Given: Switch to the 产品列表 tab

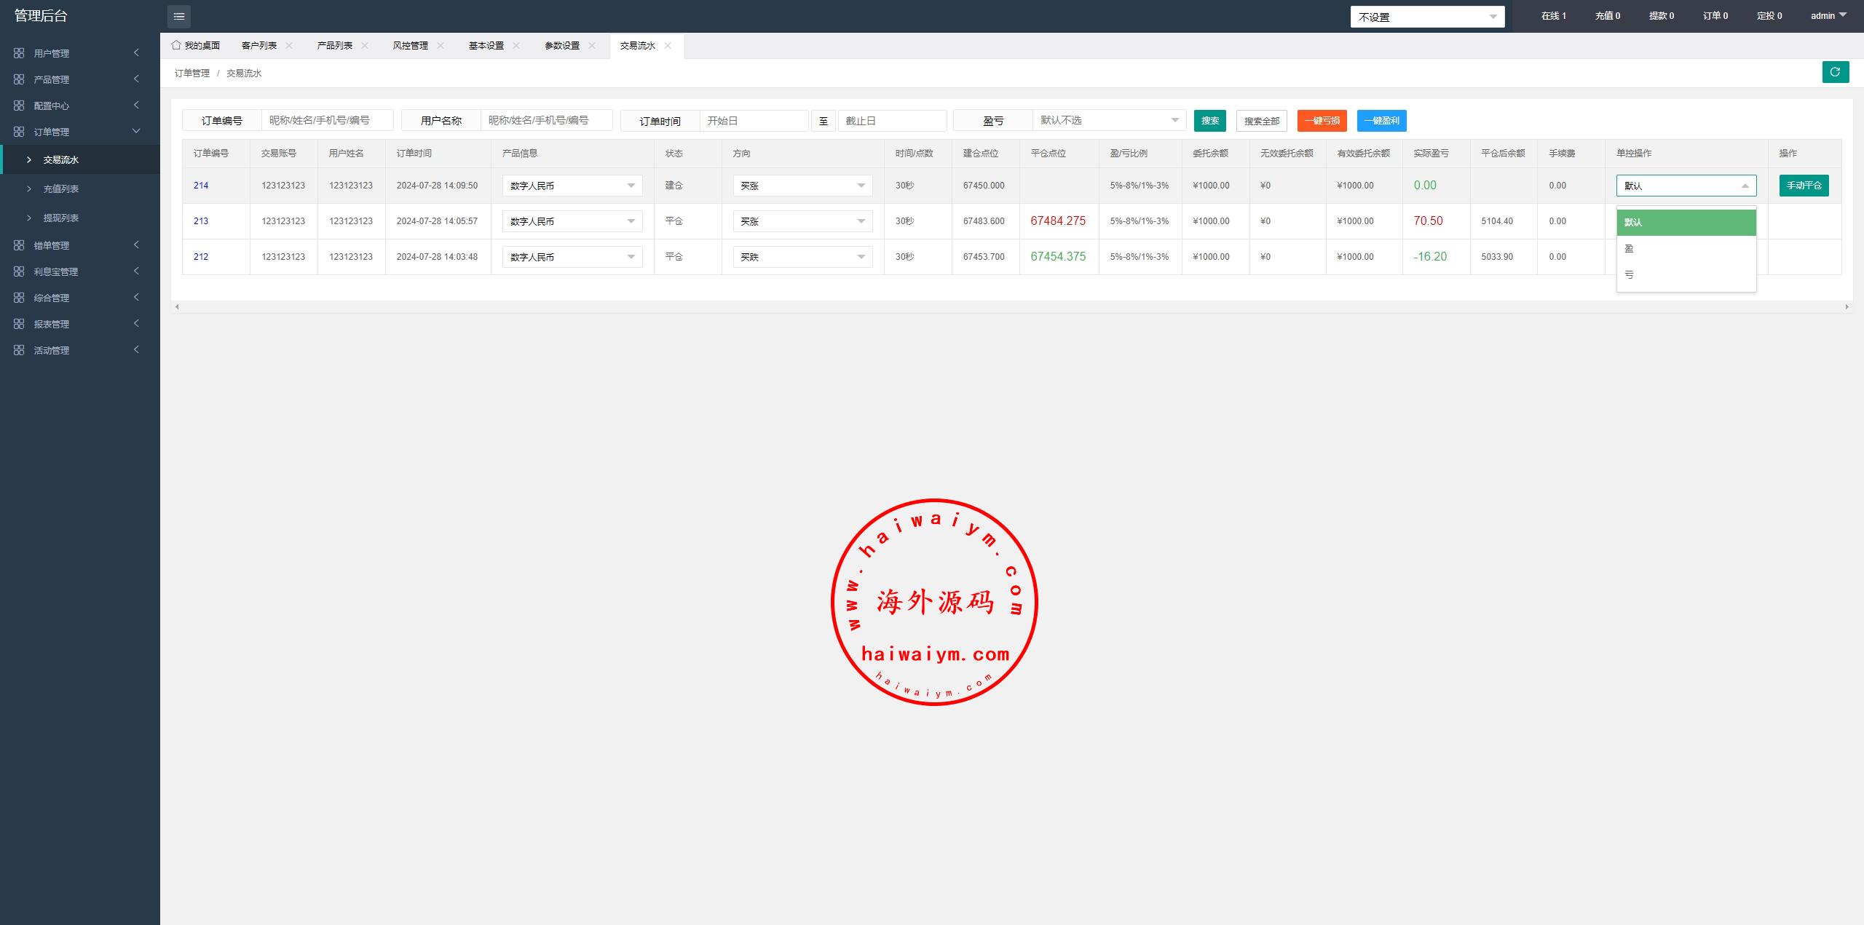Looking at the screenshot, I should point(334,45).
